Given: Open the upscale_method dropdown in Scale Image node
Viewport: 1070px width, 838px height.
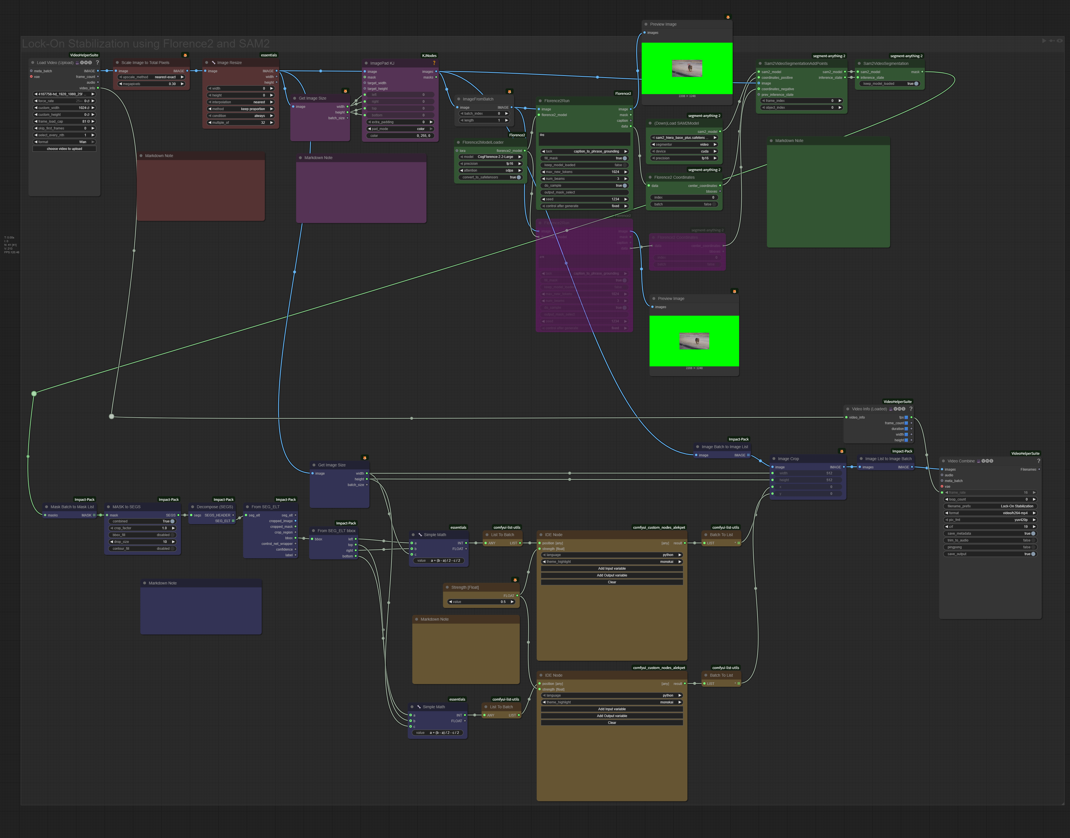Looking at the screenshot, I should pyautogui.click(x=151, y=77).
